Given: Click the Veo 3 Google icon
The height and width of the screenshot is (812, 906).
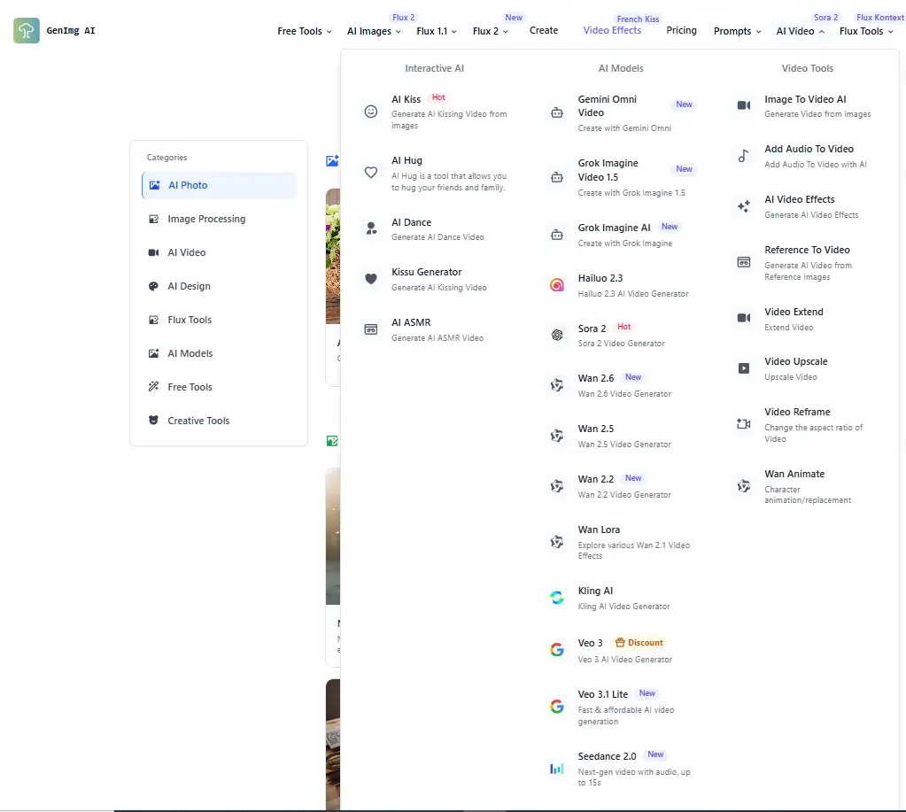Looking at the screenshot, I should [x=557, y=650].
